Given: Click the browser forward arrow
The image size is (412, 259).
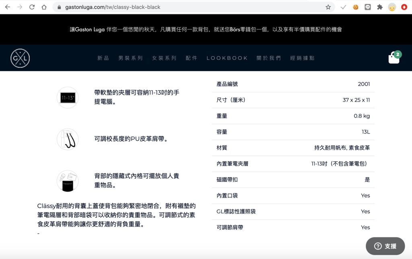Looking at the screenshot, I should (20, 7).
